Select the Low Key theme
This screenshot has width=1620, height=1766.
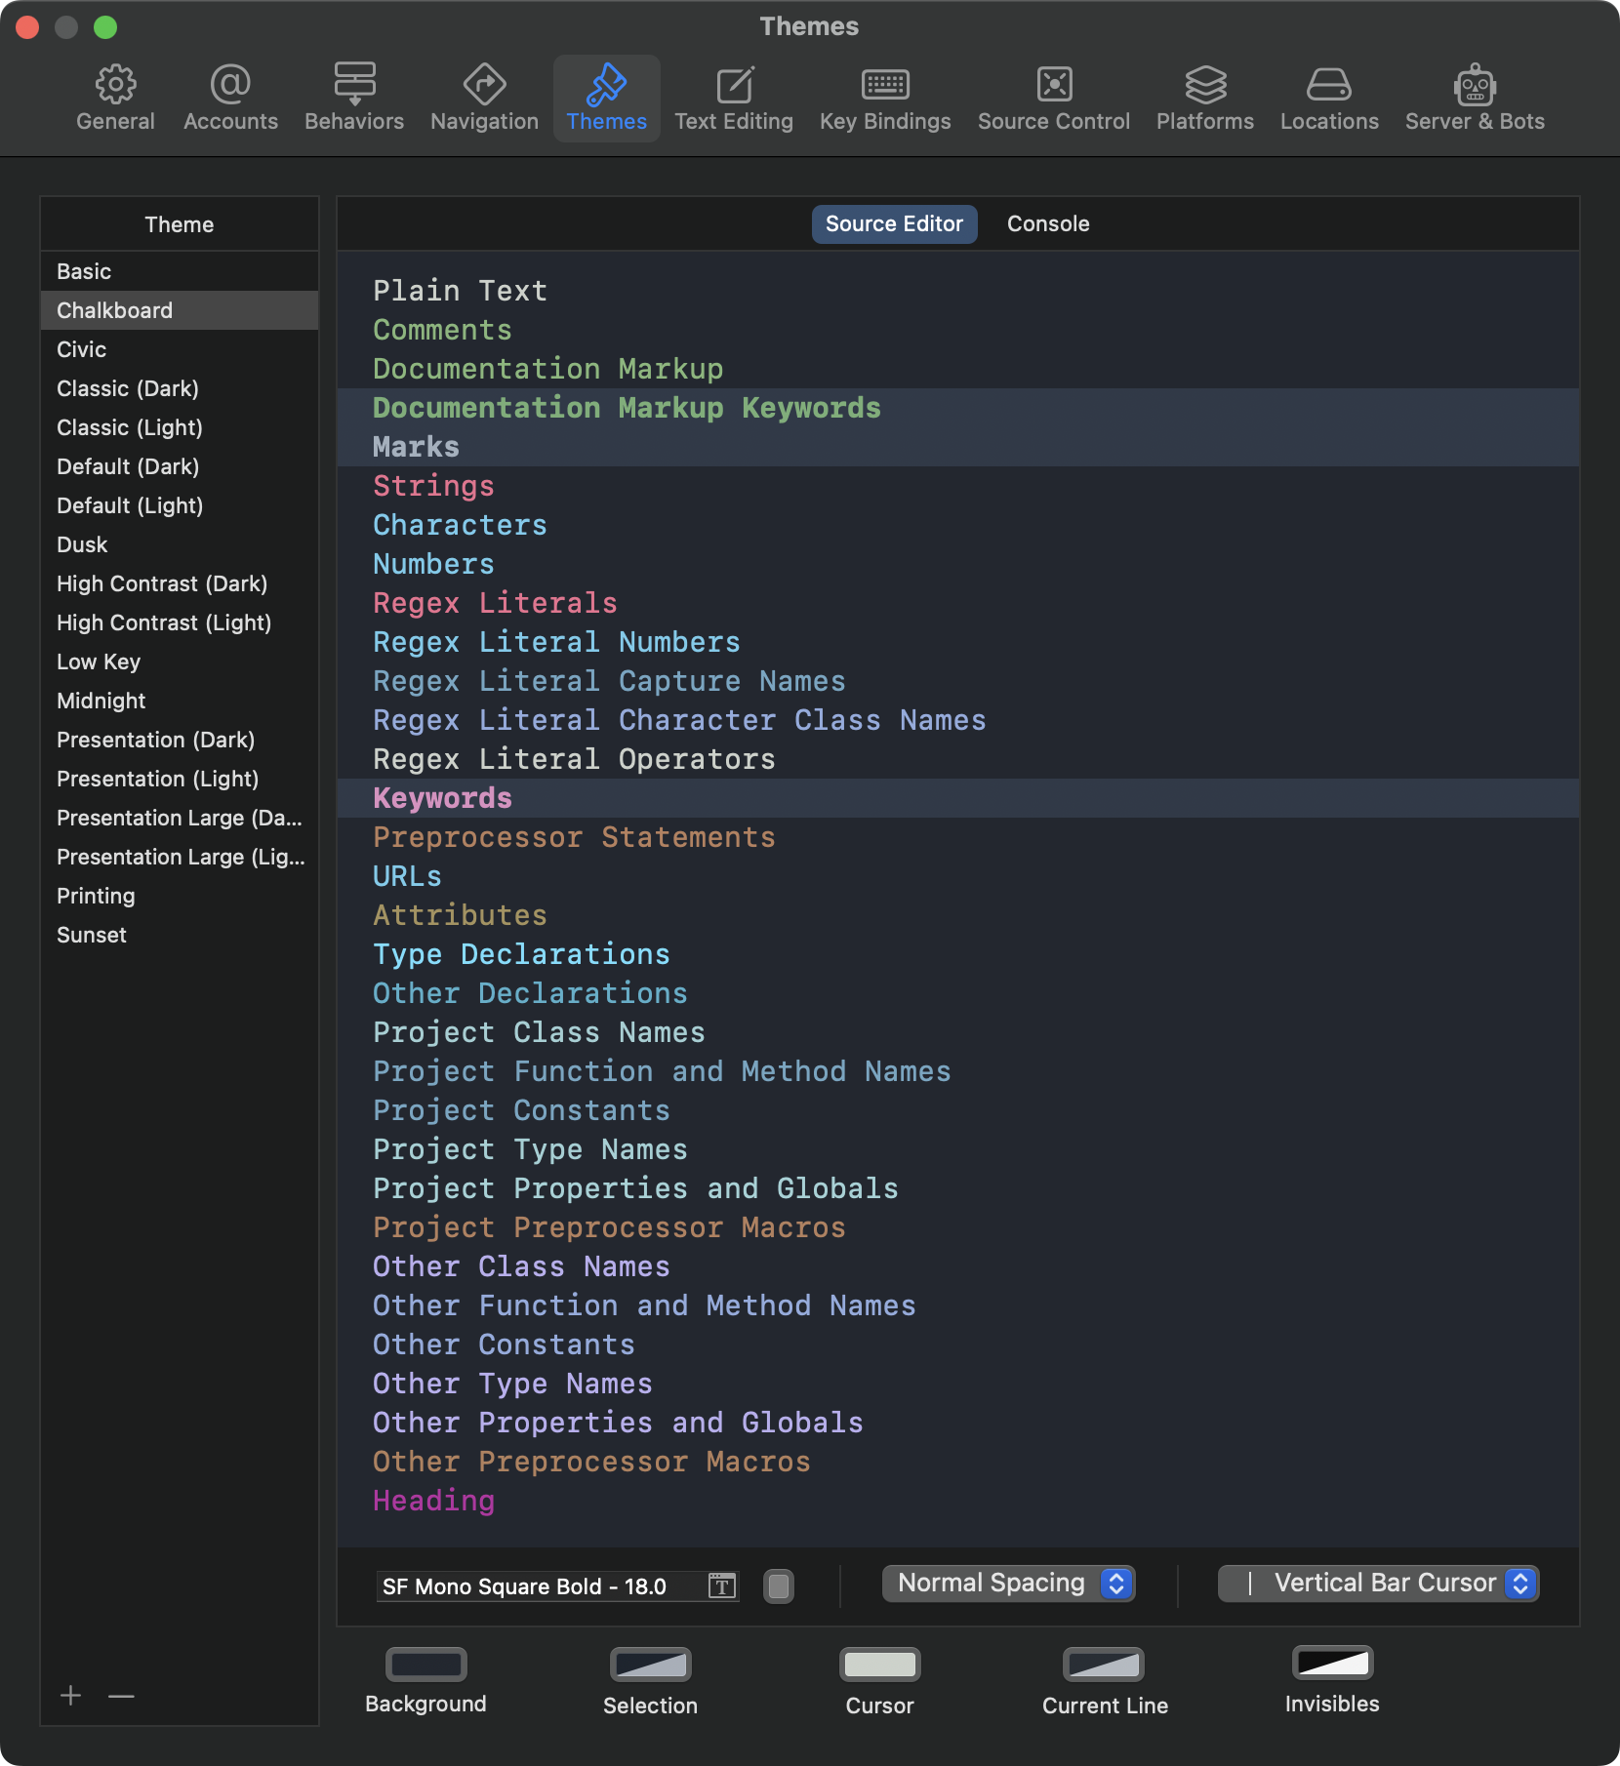tap(180, 662)
